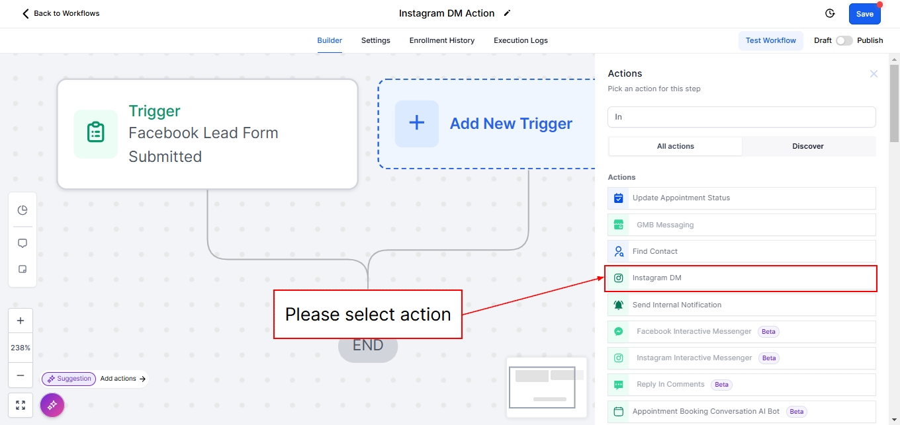Image resolution: width=900 pixels, height=425 pixels.
Task: Click the actions search input field
Action: coord(741,117)
